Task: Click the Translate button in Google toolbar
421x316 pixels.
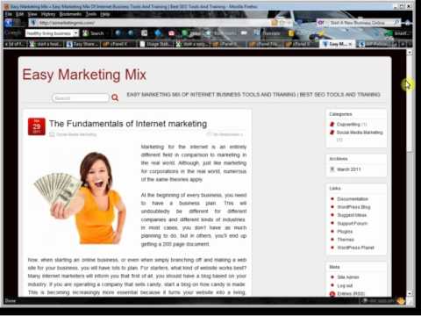Action: point(268,33)
